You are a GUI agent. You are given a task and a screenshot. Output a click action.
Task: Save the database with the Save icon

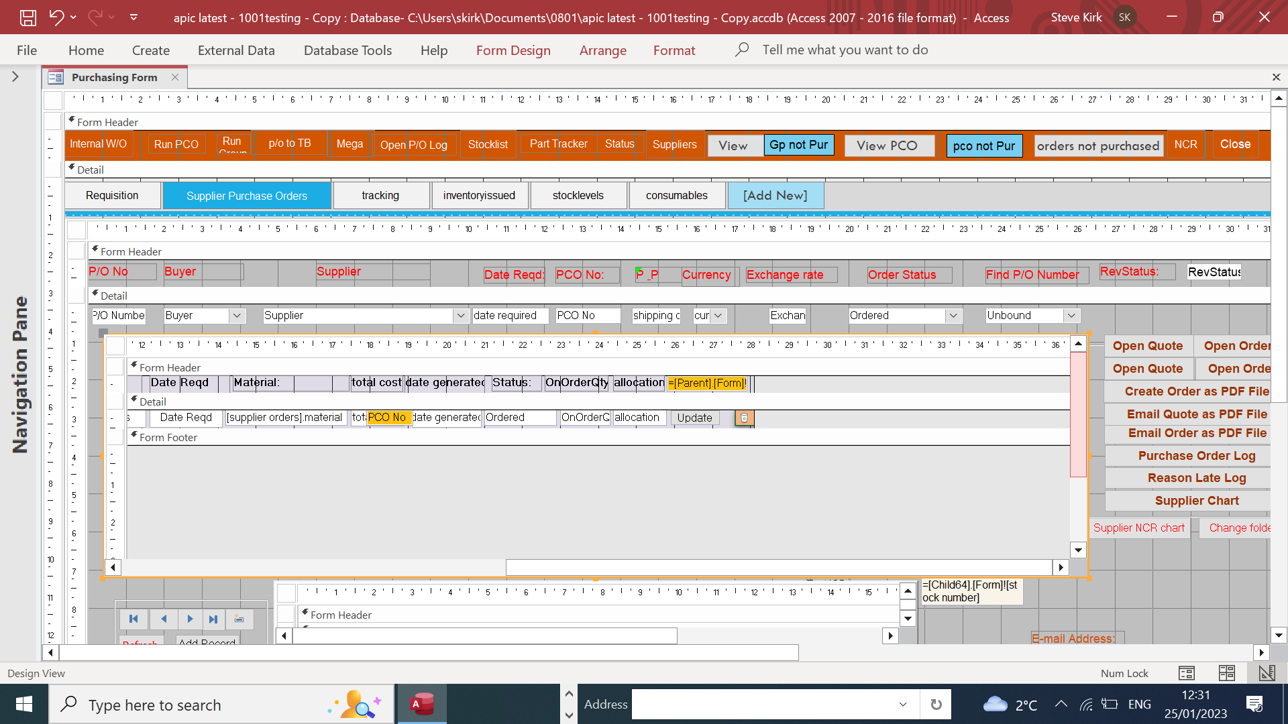(28, 17)
